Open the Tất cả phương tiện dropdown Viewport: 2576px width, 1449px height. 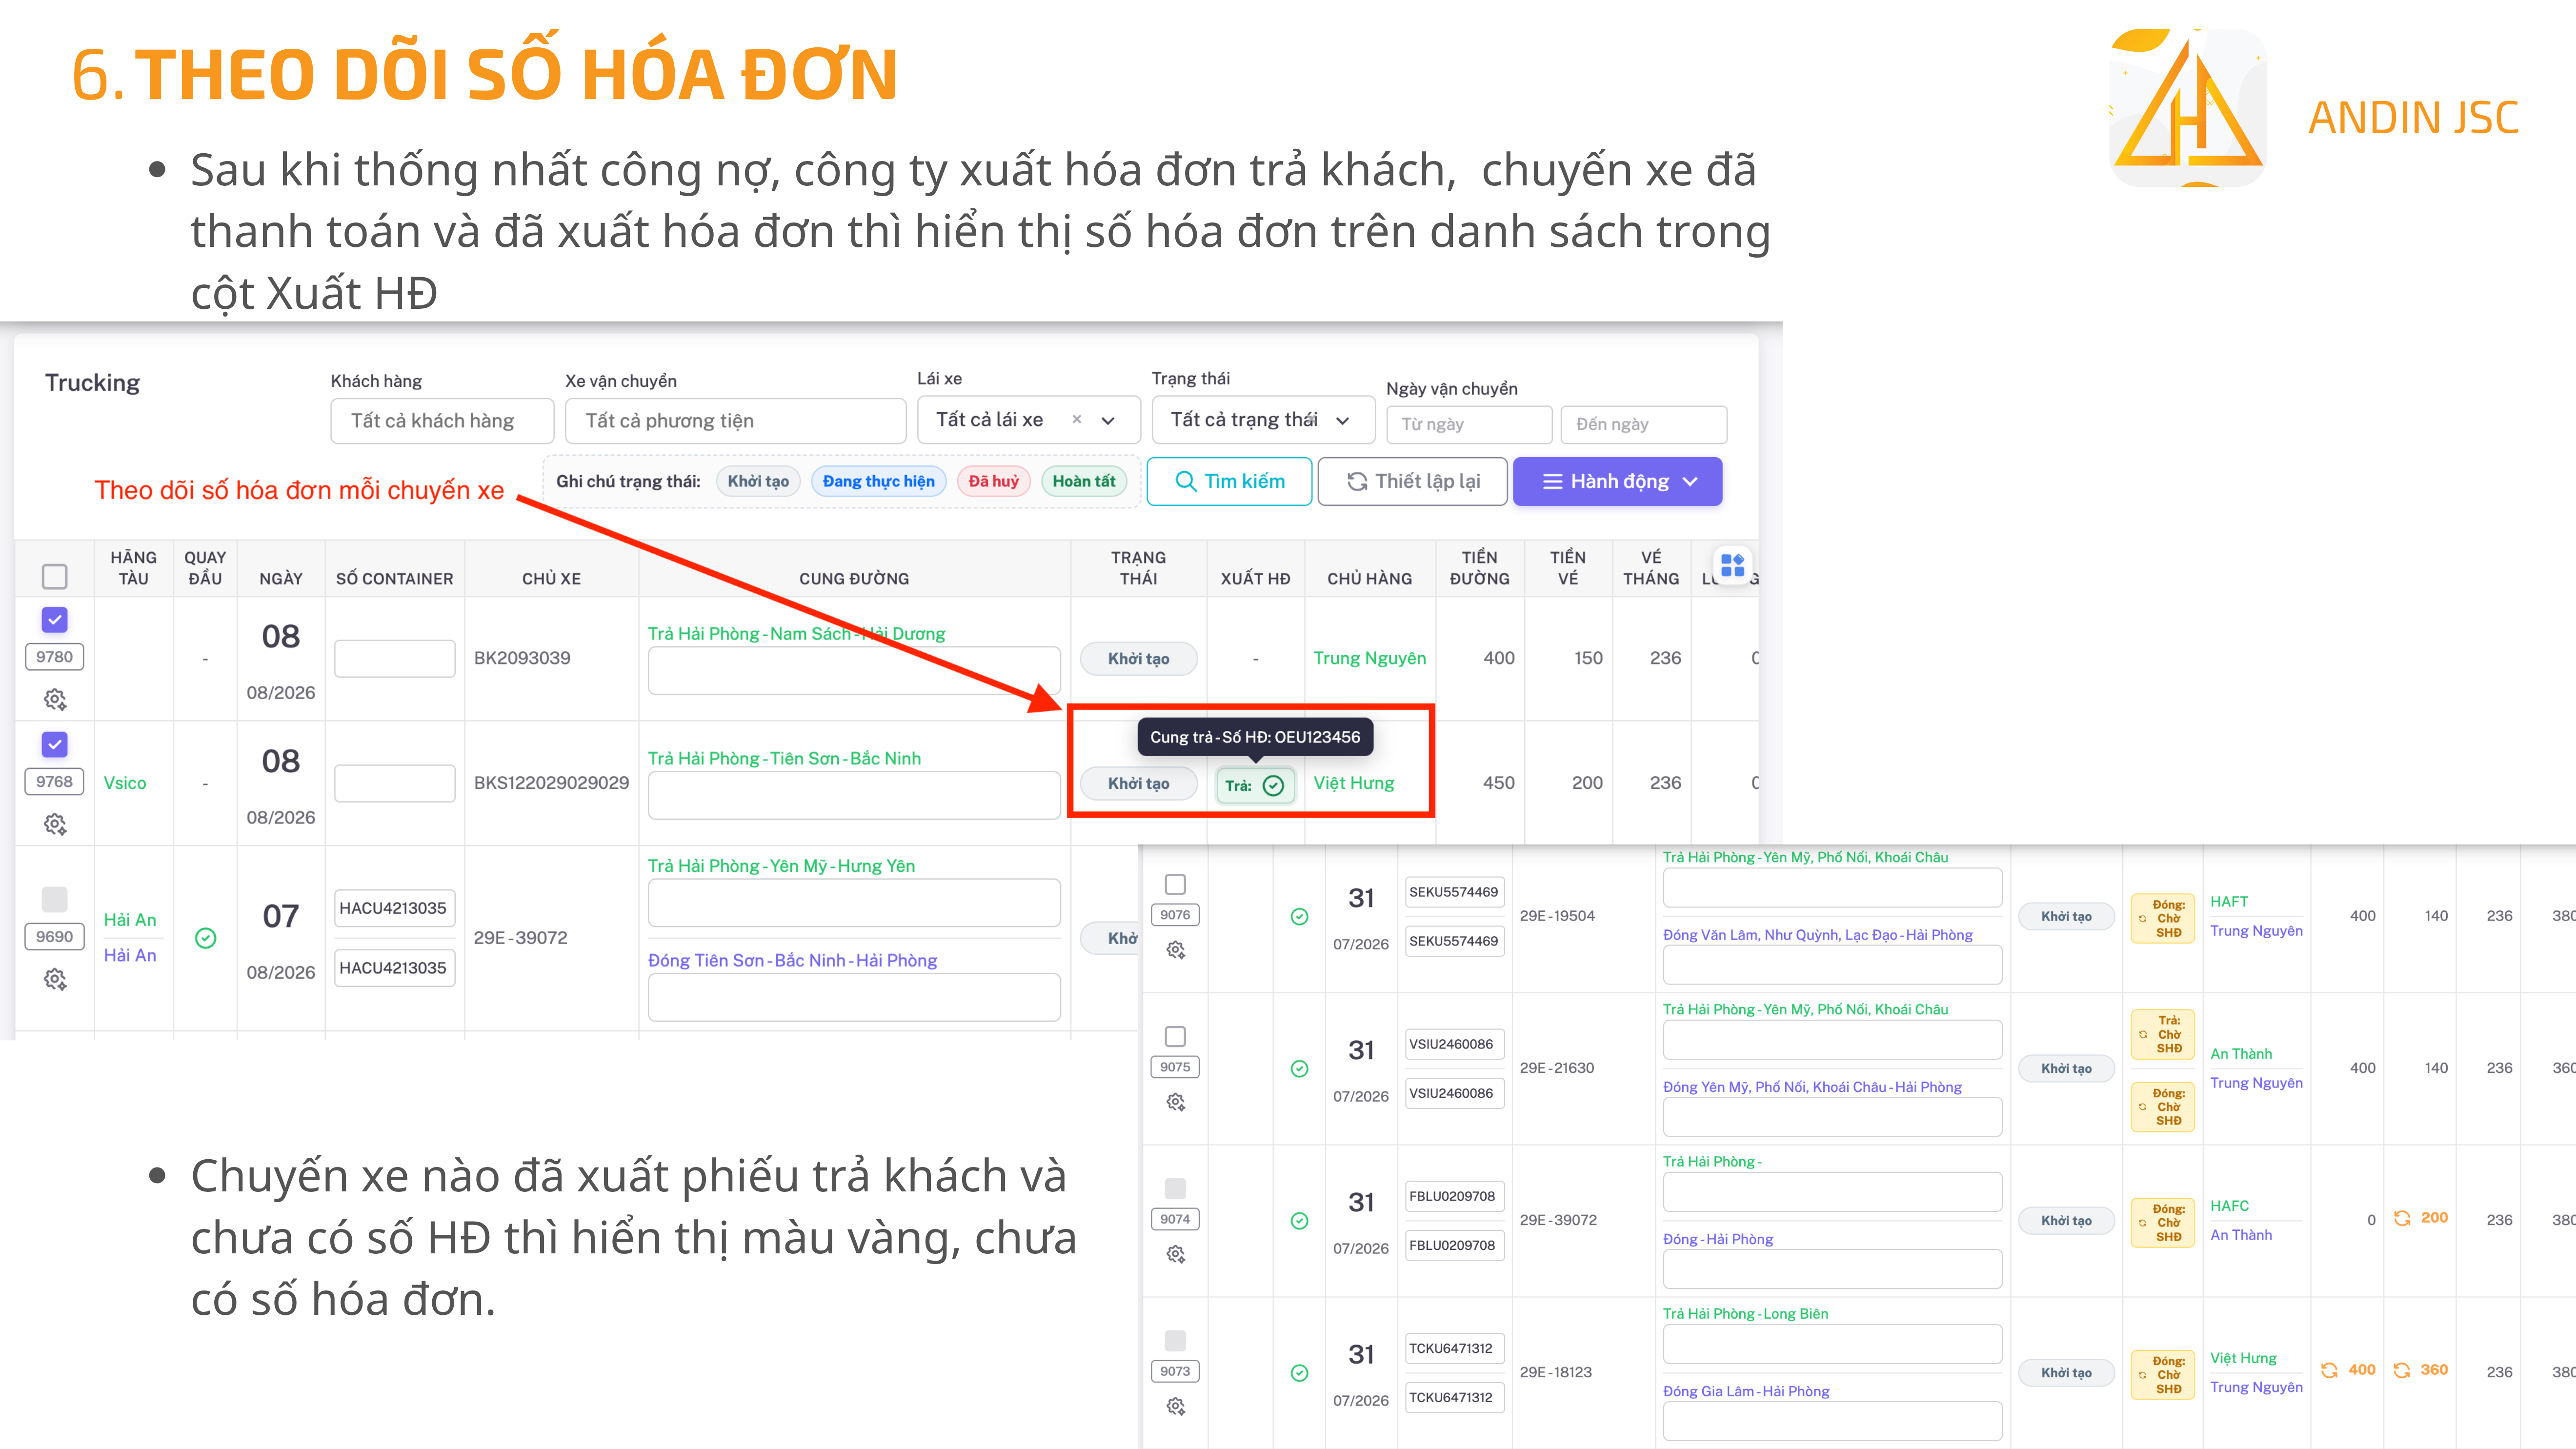[735, 421]
